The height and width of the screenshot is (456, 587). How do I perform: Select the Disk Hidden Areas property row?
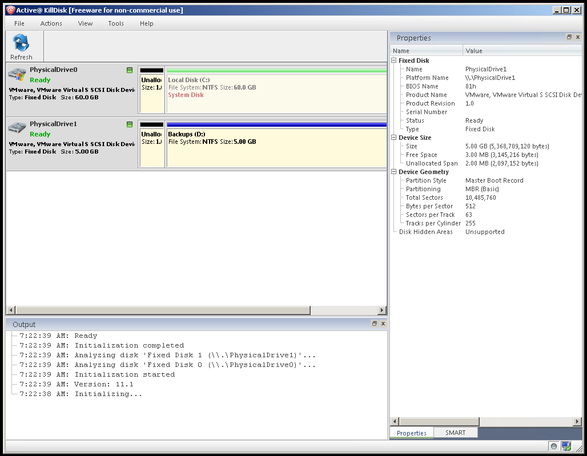[487, 232]
